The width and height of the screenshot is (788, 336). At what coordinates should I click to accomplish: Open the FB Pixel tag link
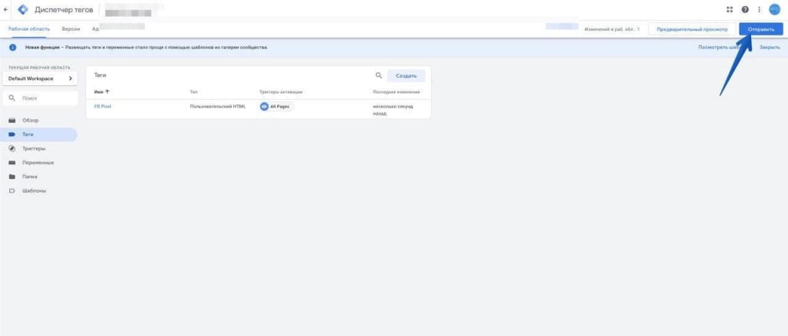tap(103, 106)
